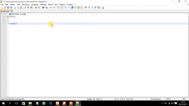Click the 'length : 36' status entry

(x=91, y=99)
